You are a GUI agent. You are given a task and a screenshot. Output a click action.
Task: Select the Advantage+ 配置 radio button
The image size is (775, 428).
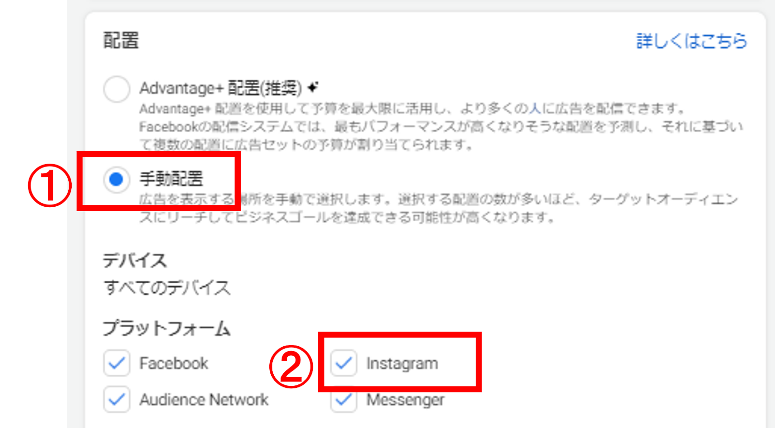(116, 89)
